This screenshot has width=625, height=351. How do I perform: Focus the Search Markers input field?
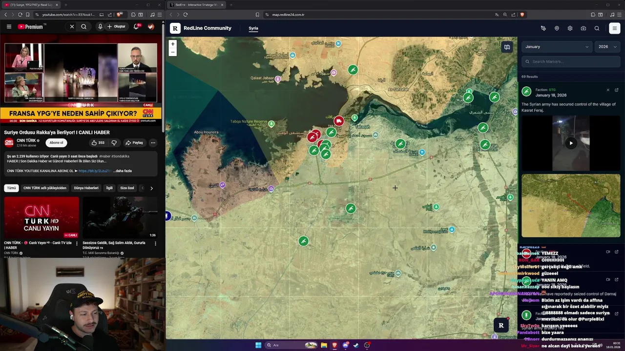(x=571, y=61)
